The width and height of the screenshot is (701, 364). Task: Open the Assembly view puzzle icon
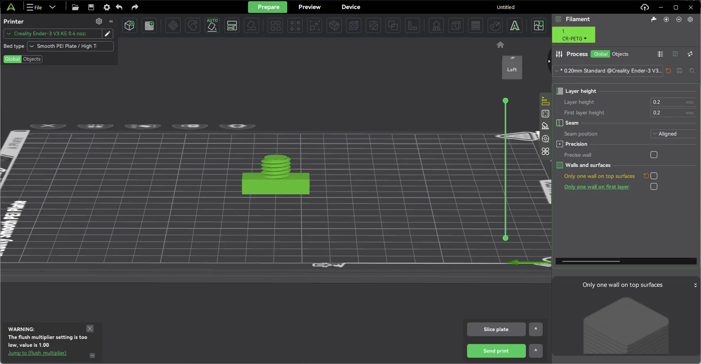click(x=539, y=26)
